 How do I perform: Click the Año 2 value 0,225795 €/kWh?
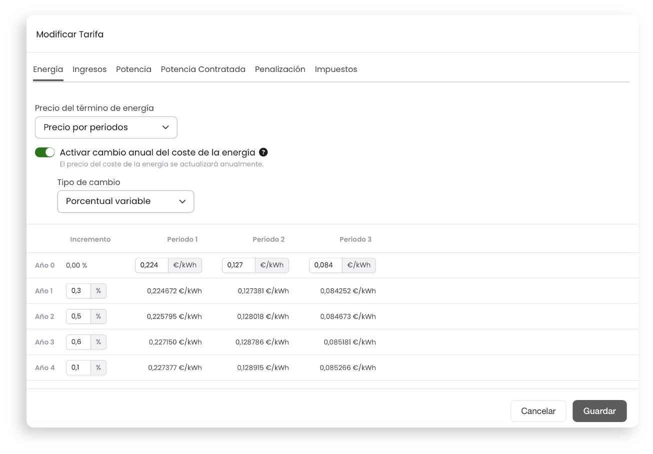coord(174,316)
